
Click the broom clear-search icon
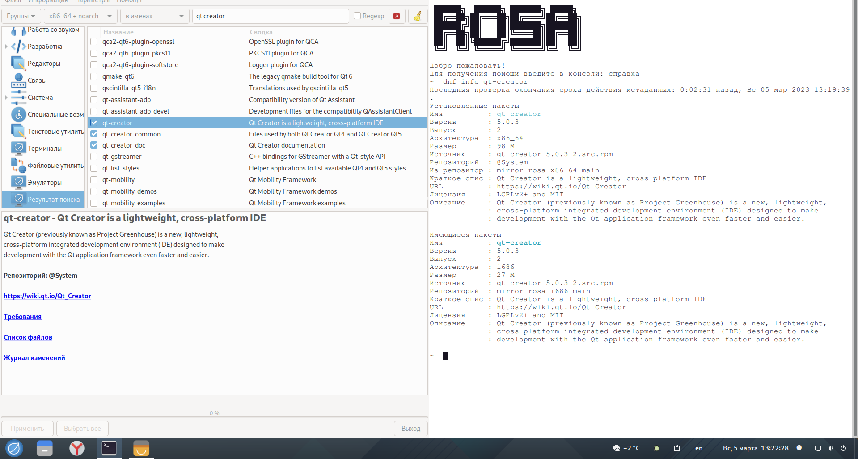tap(418, 16)
